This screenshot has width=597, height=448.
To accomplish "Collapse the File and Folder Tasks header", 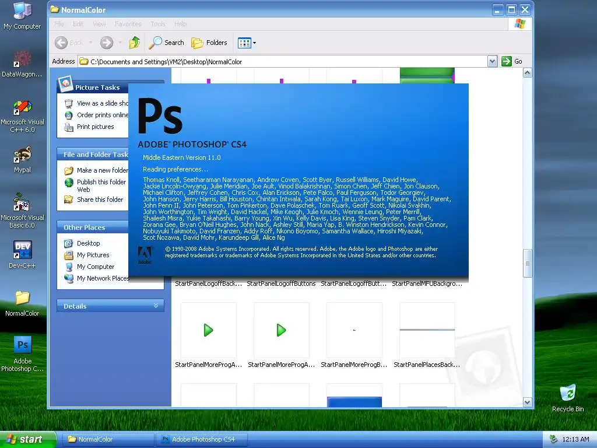I will pyautogui.click(x=93, y=154).
